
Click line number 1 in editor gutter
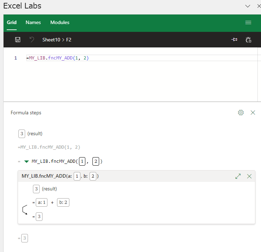(16, 58)
